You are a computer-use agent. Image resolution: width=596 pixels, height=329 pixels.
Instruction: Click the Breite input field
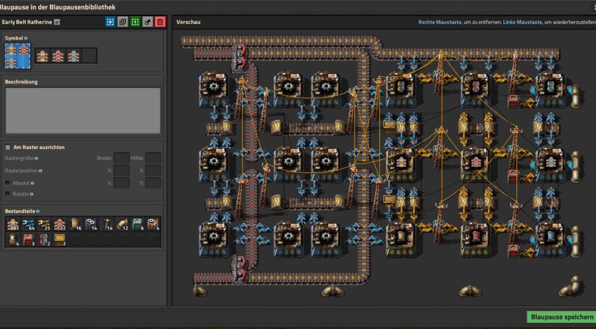121,158
